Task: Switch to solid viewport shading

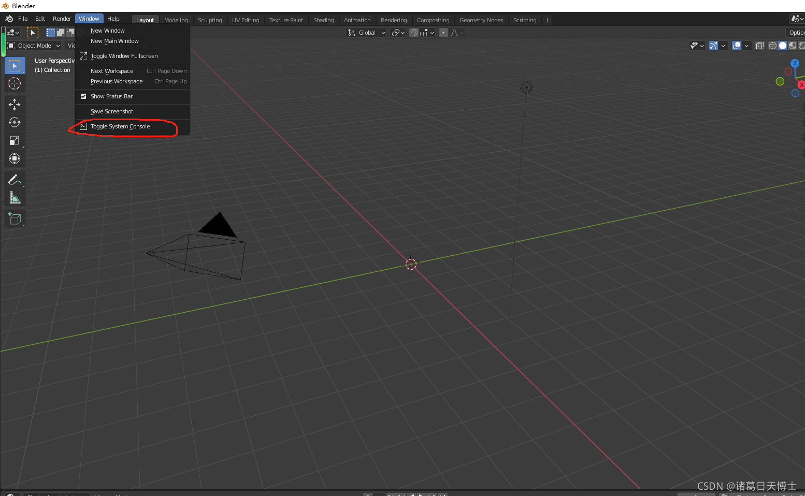Action: point(782,46)
